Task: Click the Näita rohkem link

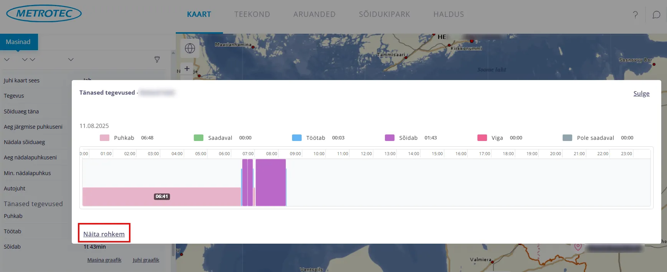Action: click(x=104, y=234)
